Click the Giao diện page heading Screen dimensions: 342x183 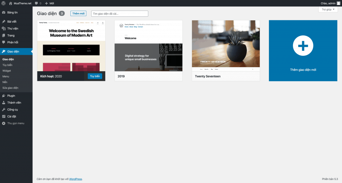47,13
